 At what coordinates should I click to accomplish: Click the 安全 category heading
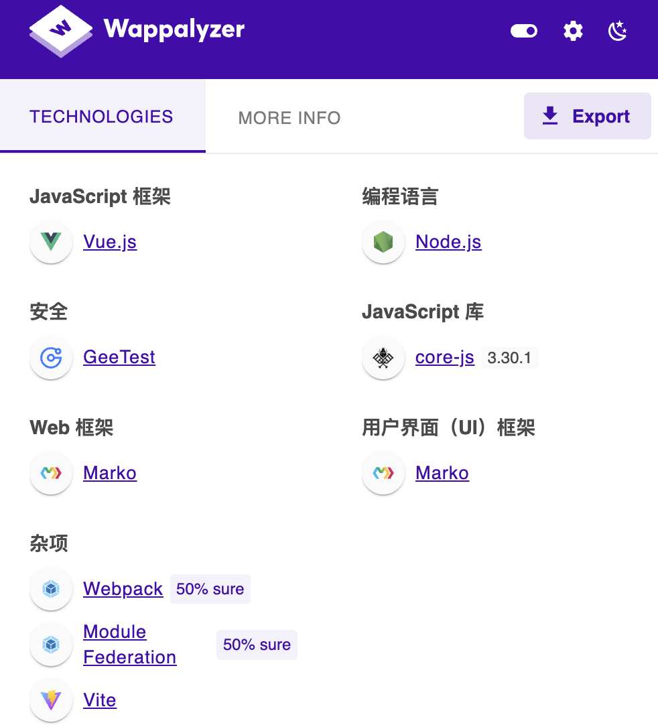pos(48,312)
